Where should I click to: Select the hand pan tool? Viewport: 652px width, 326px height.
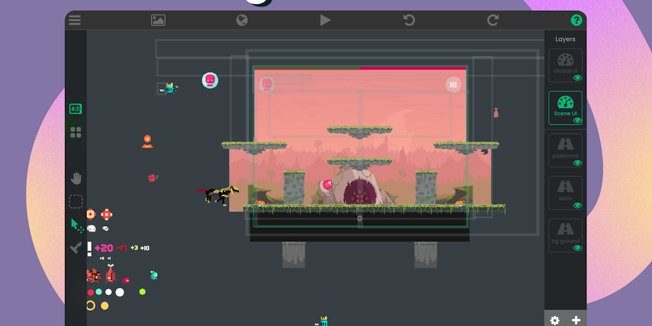[76, 179]
